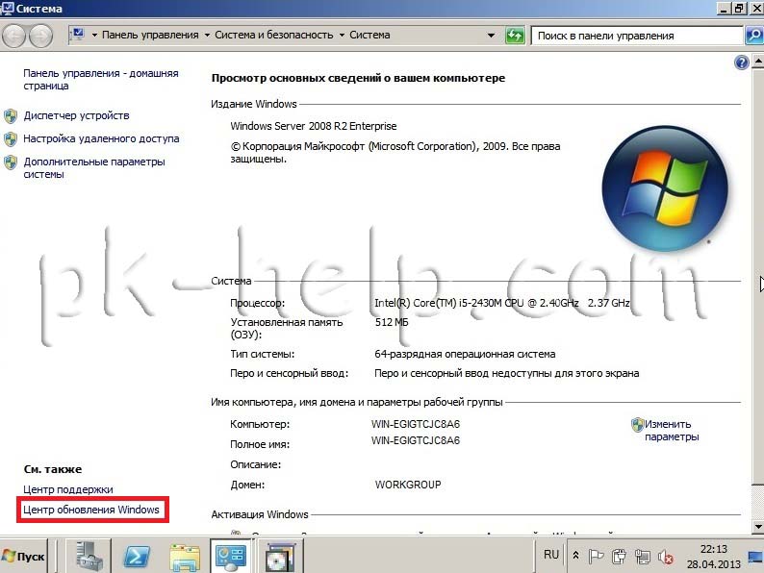Open help with the blue question mark

[741, 62]
